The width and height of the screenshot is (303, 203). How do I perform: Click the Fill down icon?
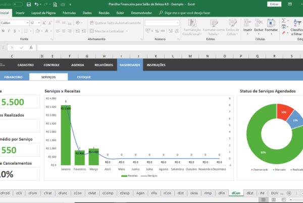point(283,27)
